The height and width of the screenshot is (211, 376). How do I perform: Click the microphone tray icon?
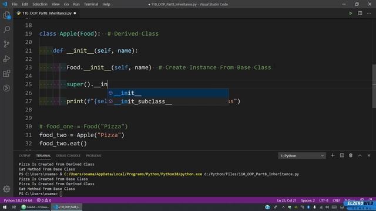(x=314, y=207)
